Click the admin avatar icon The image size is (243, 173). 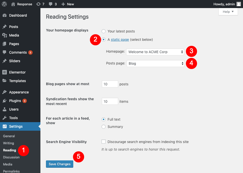tap(238, 4)
